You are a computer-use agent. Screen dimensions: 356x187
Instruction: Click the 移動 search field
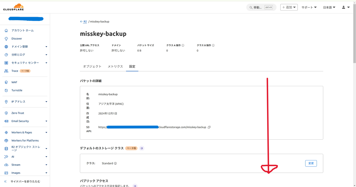pyautogui.click(x=261, y=7)
